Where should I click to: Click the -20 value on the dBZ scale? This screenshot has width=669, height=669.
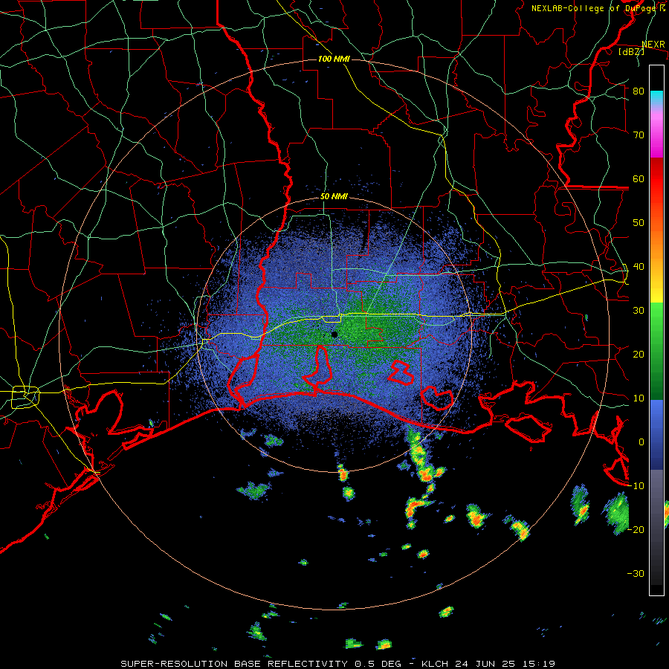[636, 530]
